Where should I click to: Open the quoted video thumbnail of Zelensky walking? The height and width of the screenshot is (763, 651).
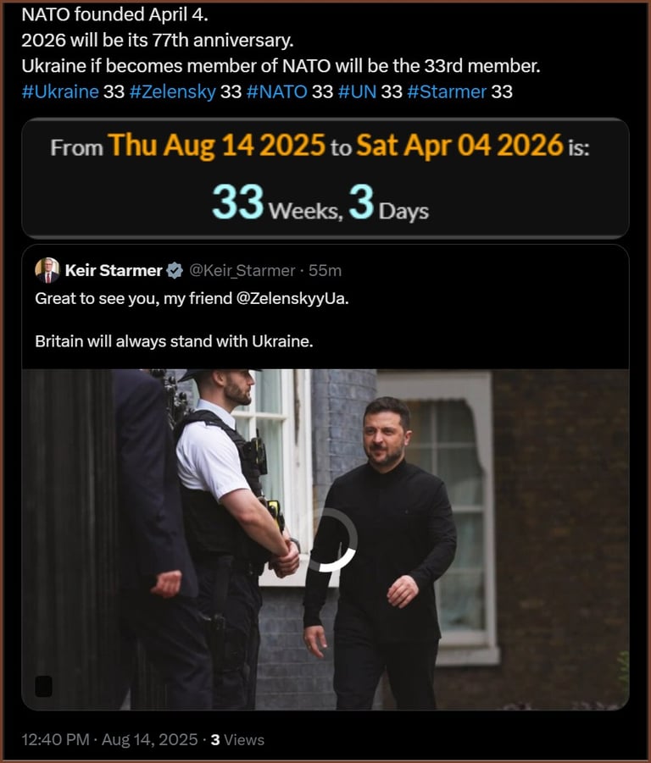[325, 539]
